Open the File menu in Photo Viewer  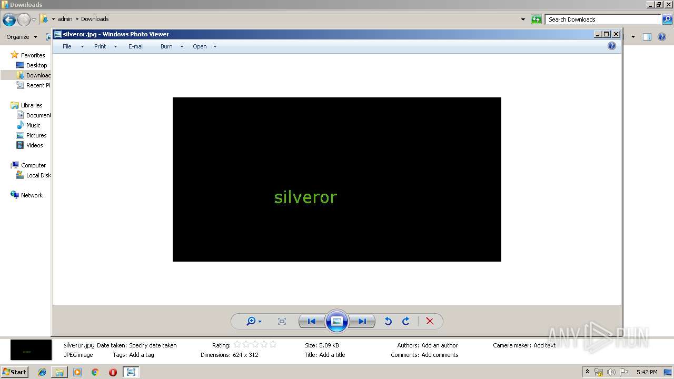[67, 46]
